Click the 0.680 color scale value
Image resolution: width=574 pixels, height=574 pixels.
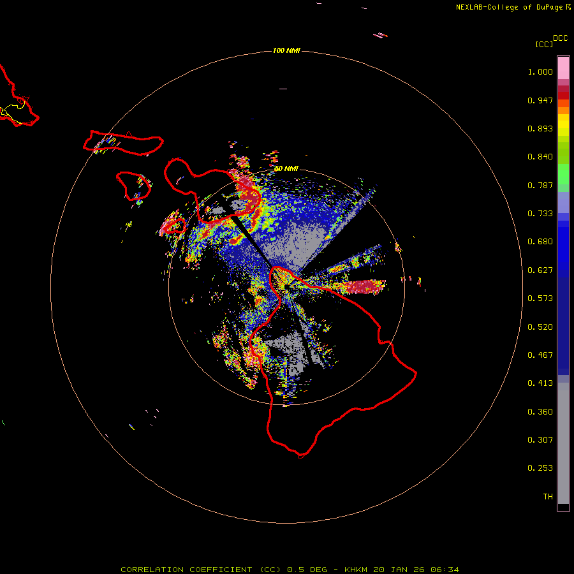point(540,242)
